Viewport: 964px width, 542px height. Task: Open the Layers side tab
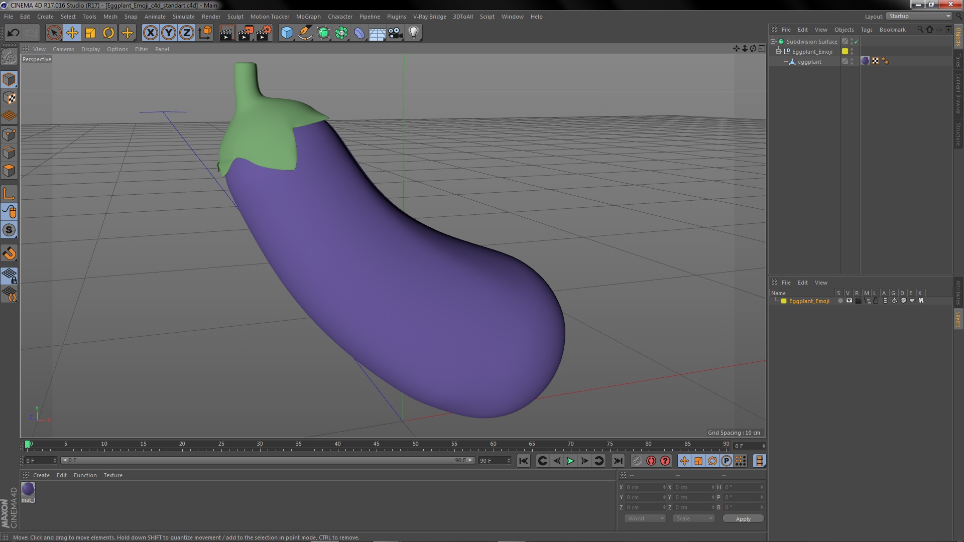(958, 319)
